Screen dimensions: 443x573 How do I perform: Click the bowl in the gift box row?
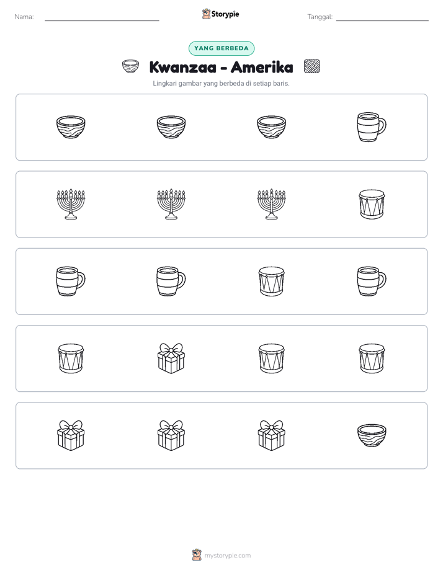pos(372,435)
